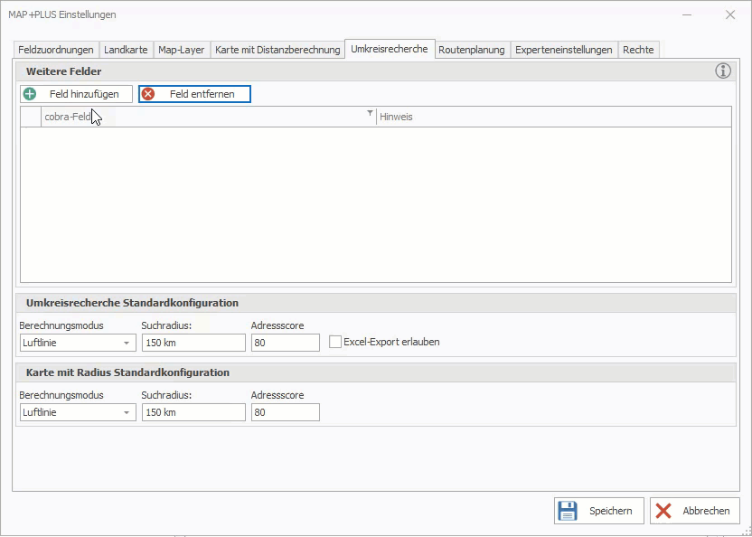Open the Routenplanung tab
The width and height of the screenshot is (752, 537).
(472, 50)
